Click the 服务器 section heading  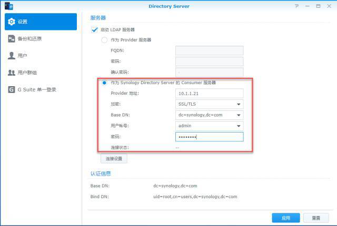tap(98, 18)
